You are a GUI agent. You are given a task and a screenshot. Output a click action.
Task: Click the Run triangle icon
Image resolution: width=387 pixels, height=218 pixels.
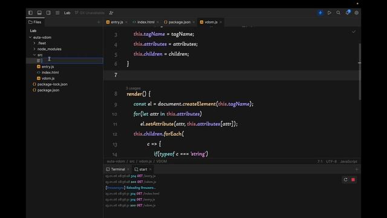[x=329, y=13]
